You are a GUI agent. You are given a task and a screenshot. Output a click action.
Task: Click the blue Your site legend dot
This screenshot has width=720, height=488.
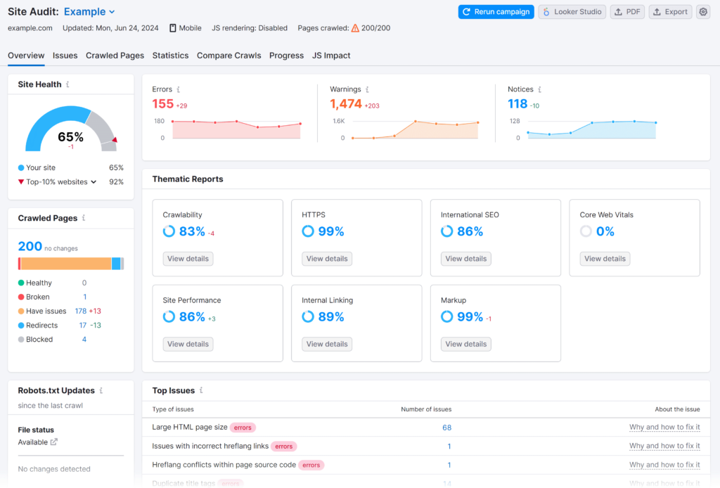click(x=21, y=168)
